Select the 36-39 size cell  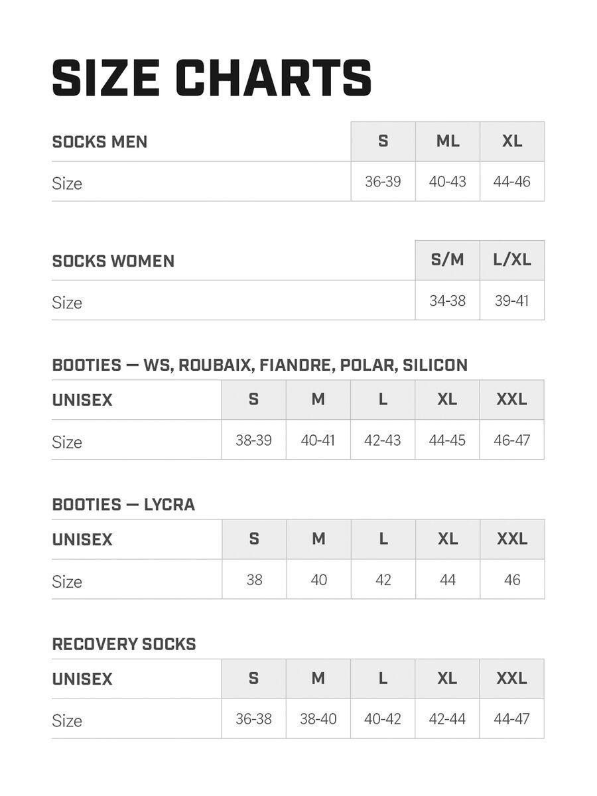click(x=383, y=182)
